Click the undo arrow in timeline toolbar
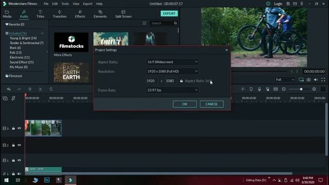 pyautogui.click(x=9, y=89)
